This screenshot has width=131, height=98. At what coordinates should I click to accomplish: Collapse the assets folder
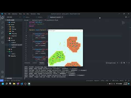tap(14, 24)
